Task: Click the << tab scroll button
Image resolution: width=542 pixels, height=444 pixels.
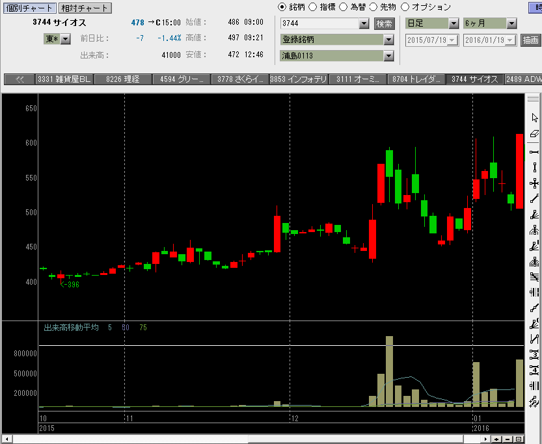Action: [20, 79]
